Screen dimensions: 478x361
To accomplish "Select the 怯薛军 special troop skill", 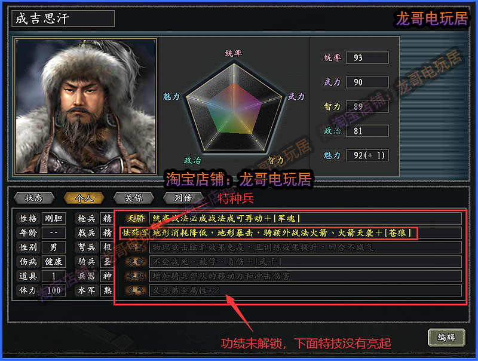I will coord(136,233).
